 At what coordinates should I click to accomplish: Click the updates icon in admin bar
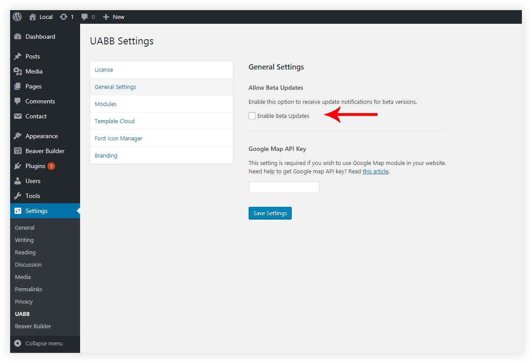click(64, 17)
